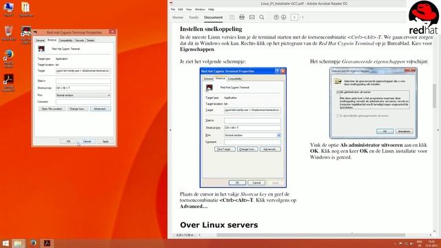Click the Save icon in Acrobat toolbar
Viewport: 441px width, 248px height.
pyautogui.click(x=232, y=17)
